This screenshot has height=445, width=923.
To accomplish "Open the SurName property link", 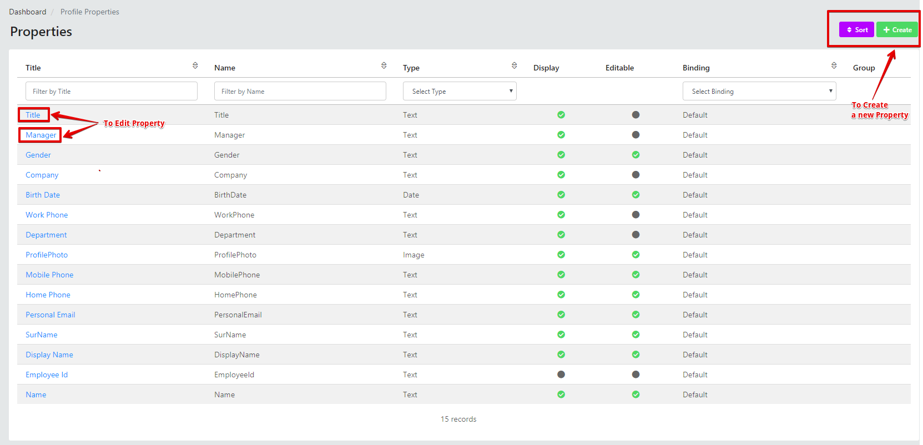I will (x=42, y=335).
